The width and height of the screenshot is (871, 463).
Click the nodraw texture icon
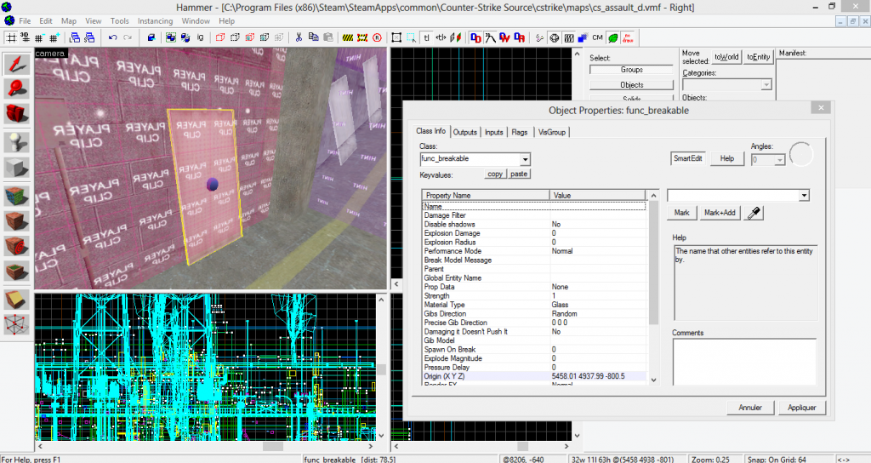tap(628, 37)
